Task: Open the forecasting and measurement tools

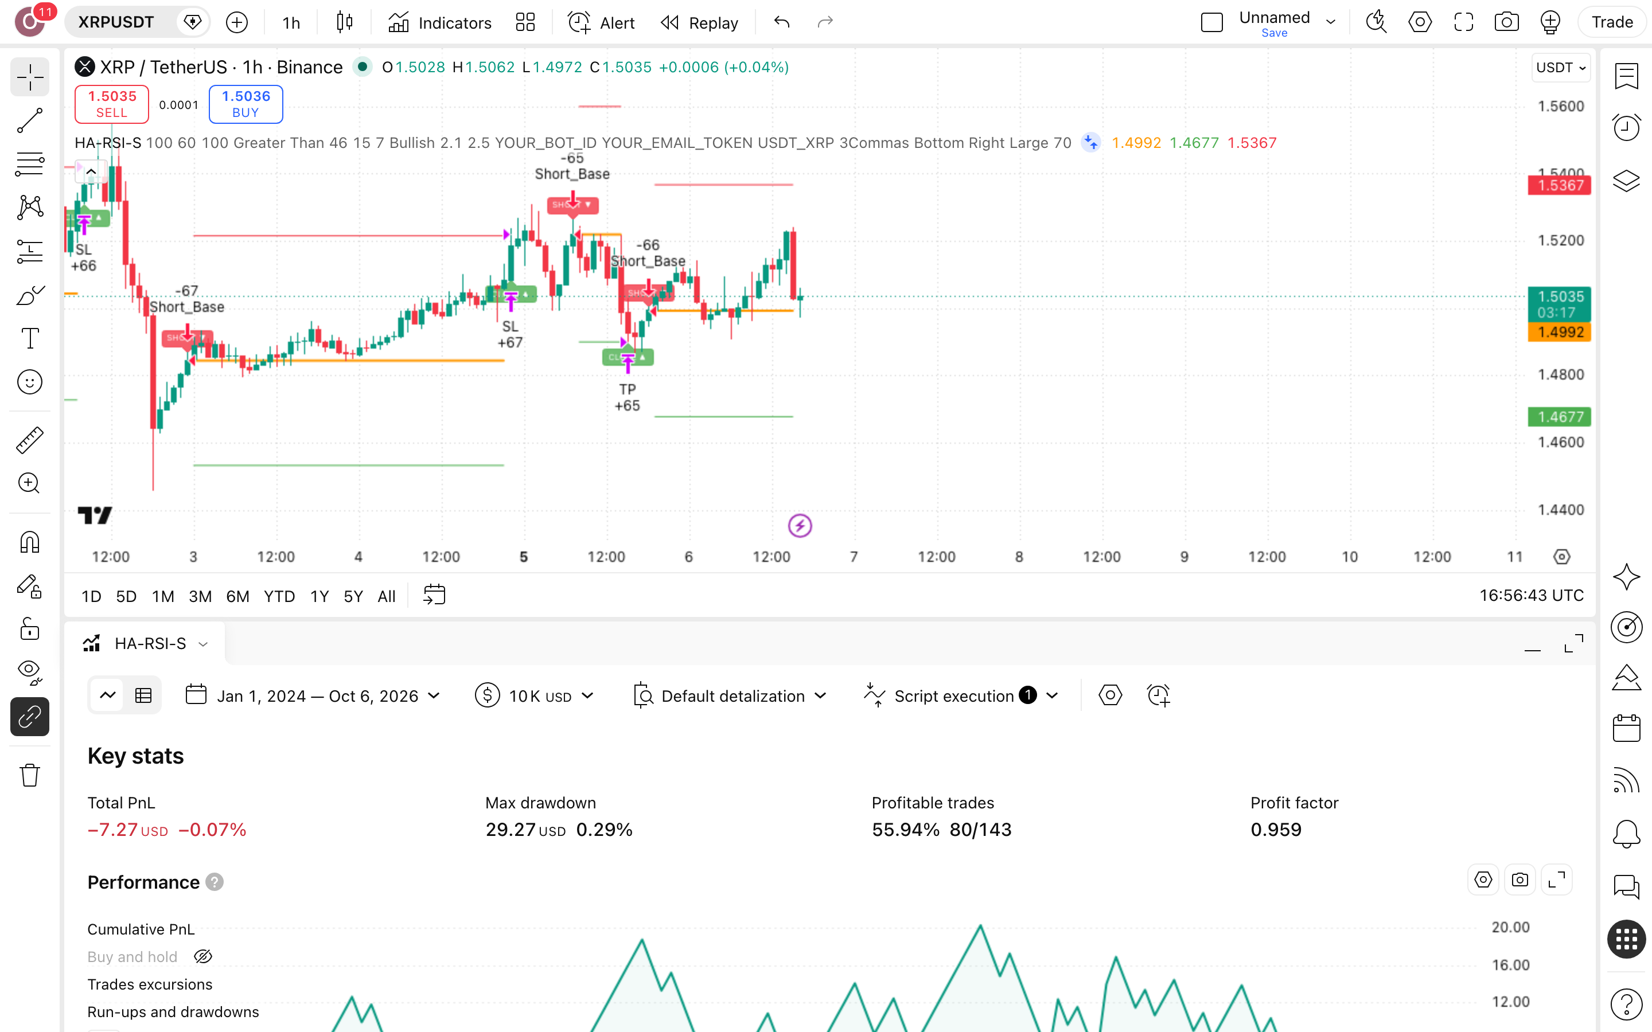Action: (x=29, y=251)
